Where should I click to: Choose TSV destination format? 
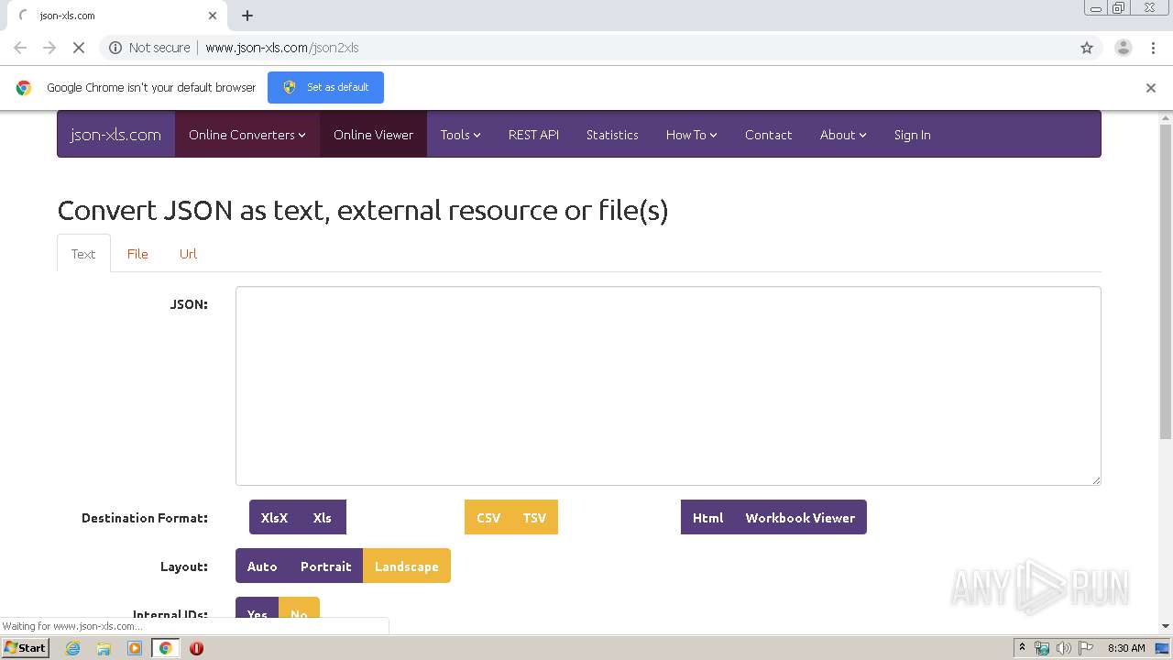point(534,517)
